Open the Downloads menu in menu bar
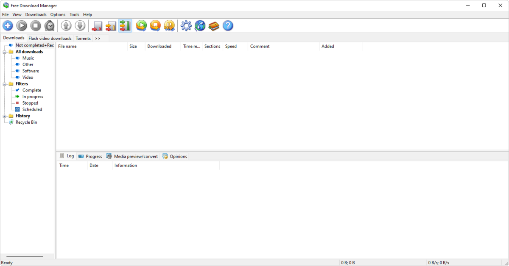Viewport: 509px width, 266px height. coord(36,14)
